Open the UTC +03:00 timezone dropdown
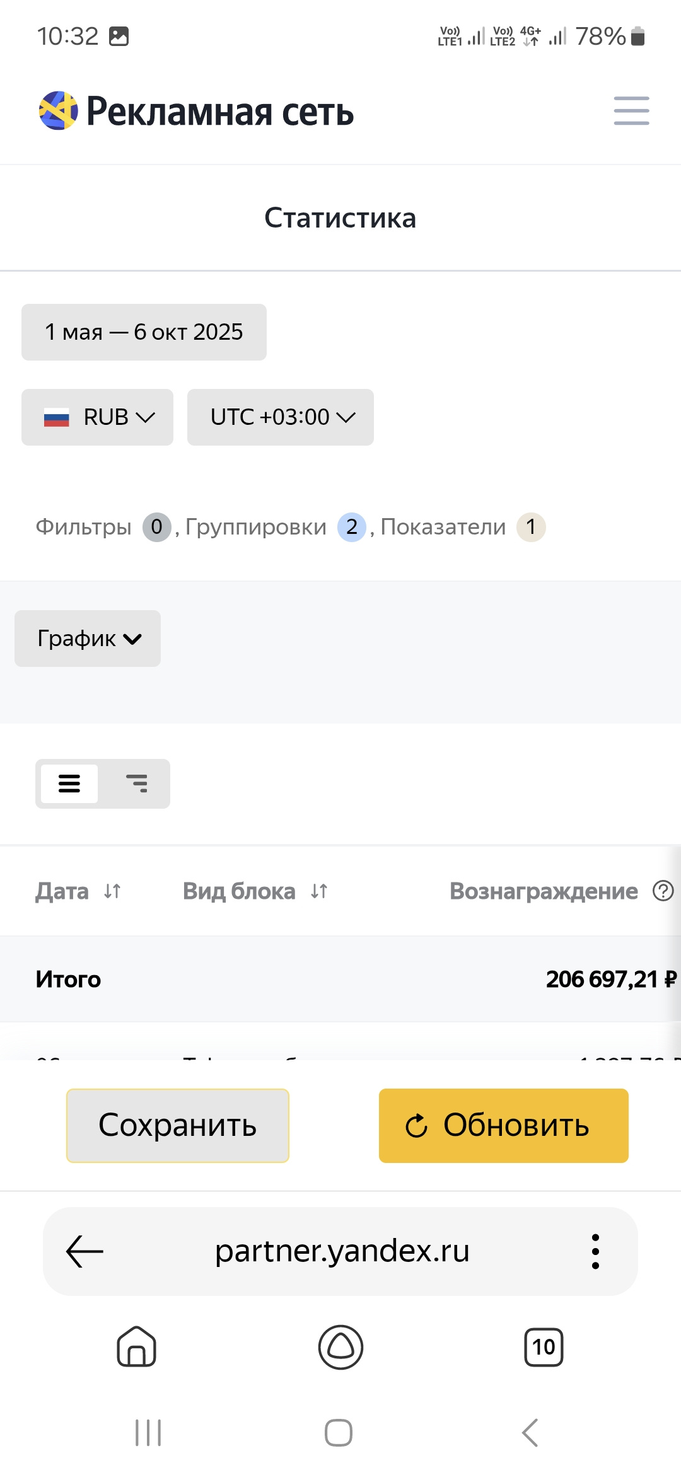The width and height of the screenshot is (681, 1475). click(281, 417)
